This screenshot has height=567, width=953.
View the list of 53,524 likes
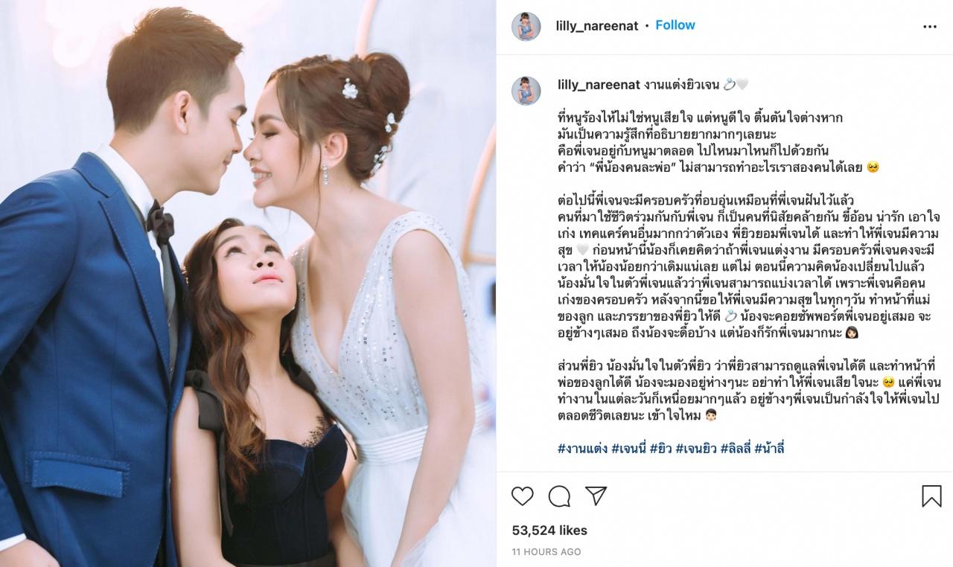coord(549,531)
